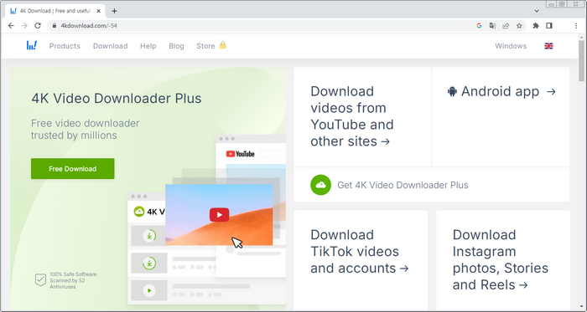Click the address bar URL field
587x312 pixels.
[262, 26]
